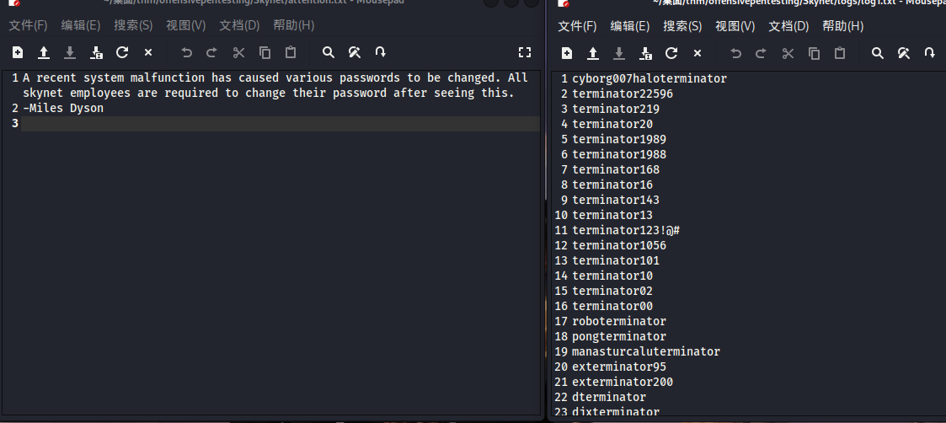Open 文件(F) menu in log1.txt window

point(577,26)
